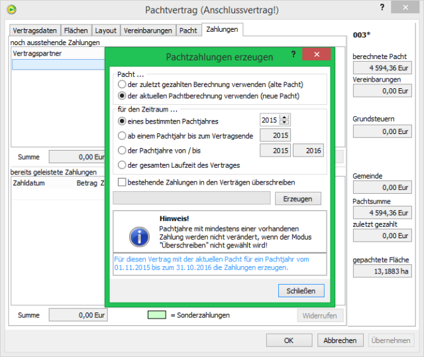Open the Flächen tab
Screen dimensions: 424x357
76,31
